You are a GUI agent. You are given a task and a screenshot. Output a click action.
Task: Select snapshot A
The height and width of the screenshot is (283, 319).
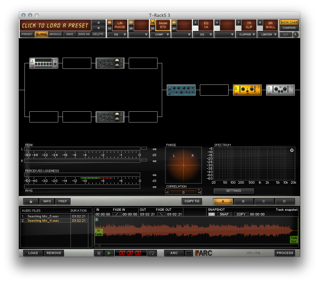coord(223,201)
